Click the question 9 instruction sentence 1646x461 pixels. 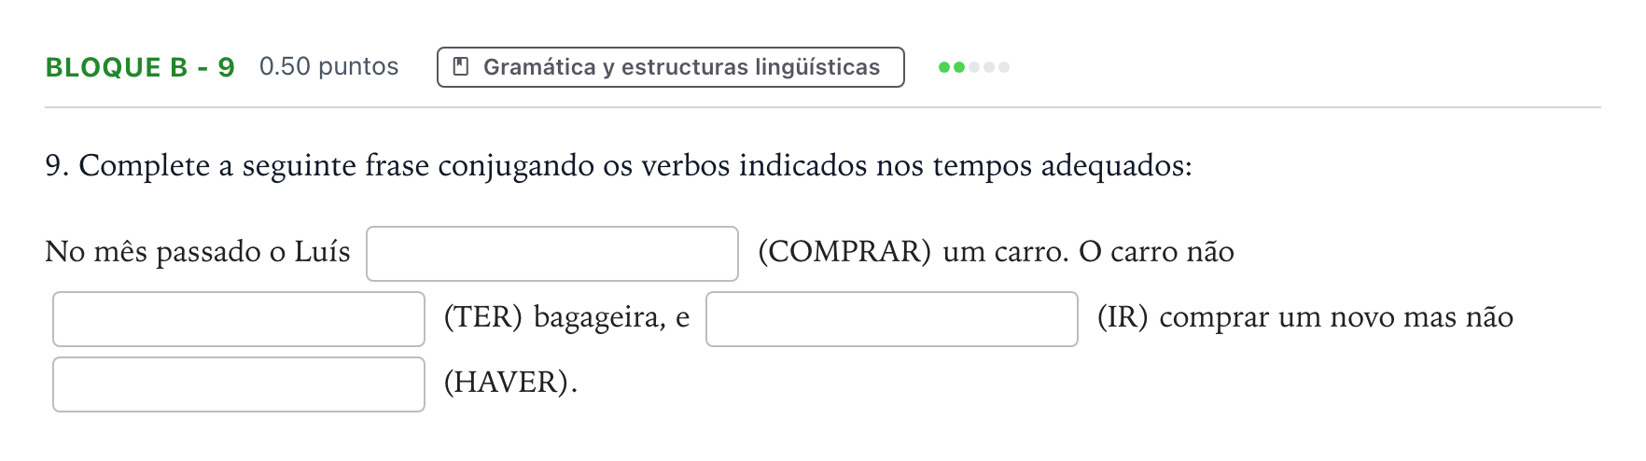(x=619, y=166)
